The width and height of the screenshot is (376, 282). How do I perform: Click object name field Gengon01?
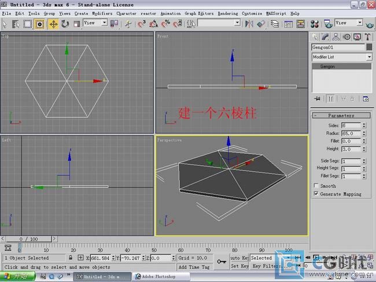338,47
